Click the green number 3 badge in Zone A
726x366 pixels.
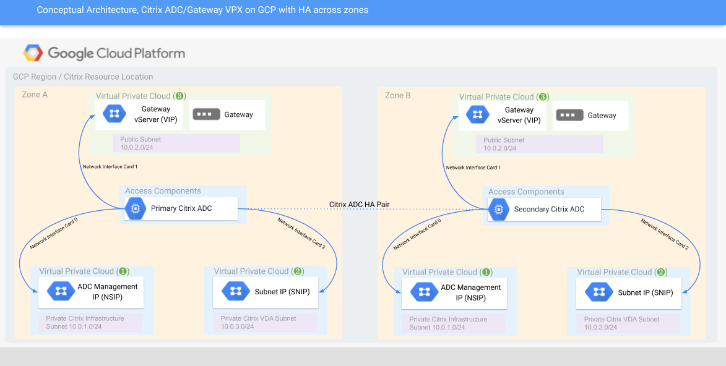point(179,96)
